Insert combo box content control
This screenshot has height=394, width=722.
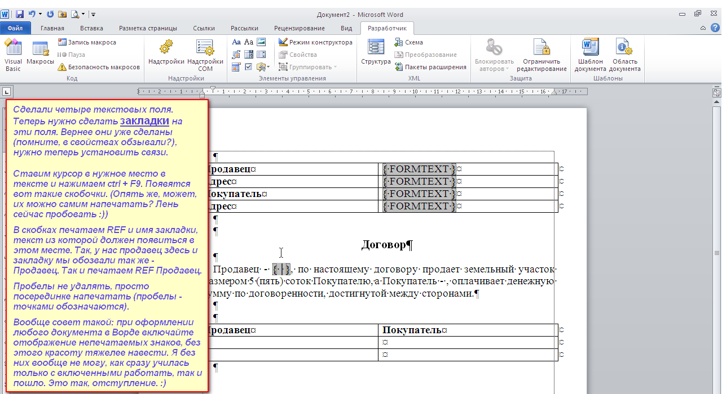[x=248, y=55]
